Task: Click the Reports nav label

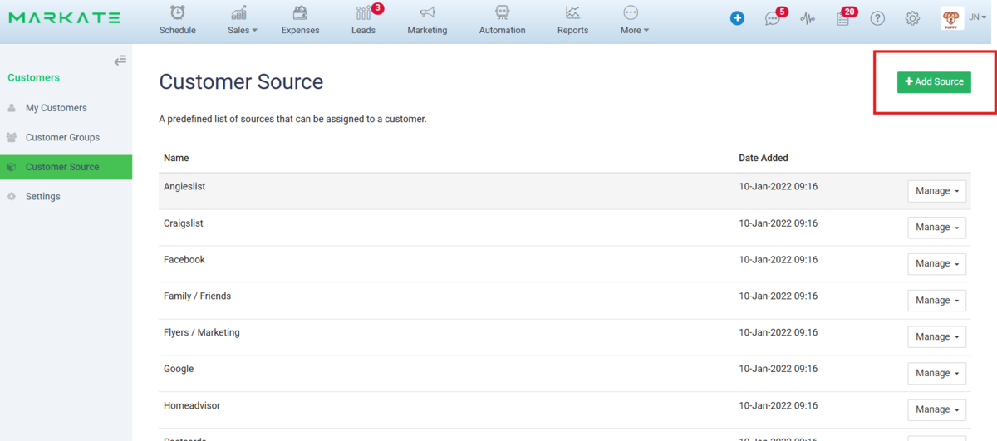Action: (x=572, y=30)
